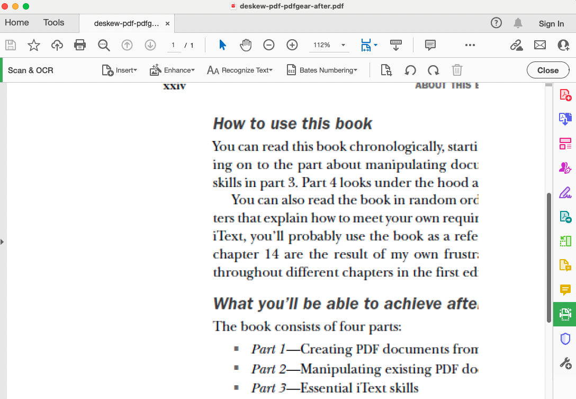Screen dimensions: 576x399
Task: Go to next page arrow
Action: 150,45
